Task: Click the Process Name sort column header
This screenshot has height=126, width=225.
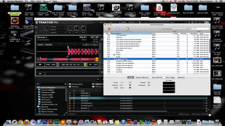Action: [x=131, y=34]
